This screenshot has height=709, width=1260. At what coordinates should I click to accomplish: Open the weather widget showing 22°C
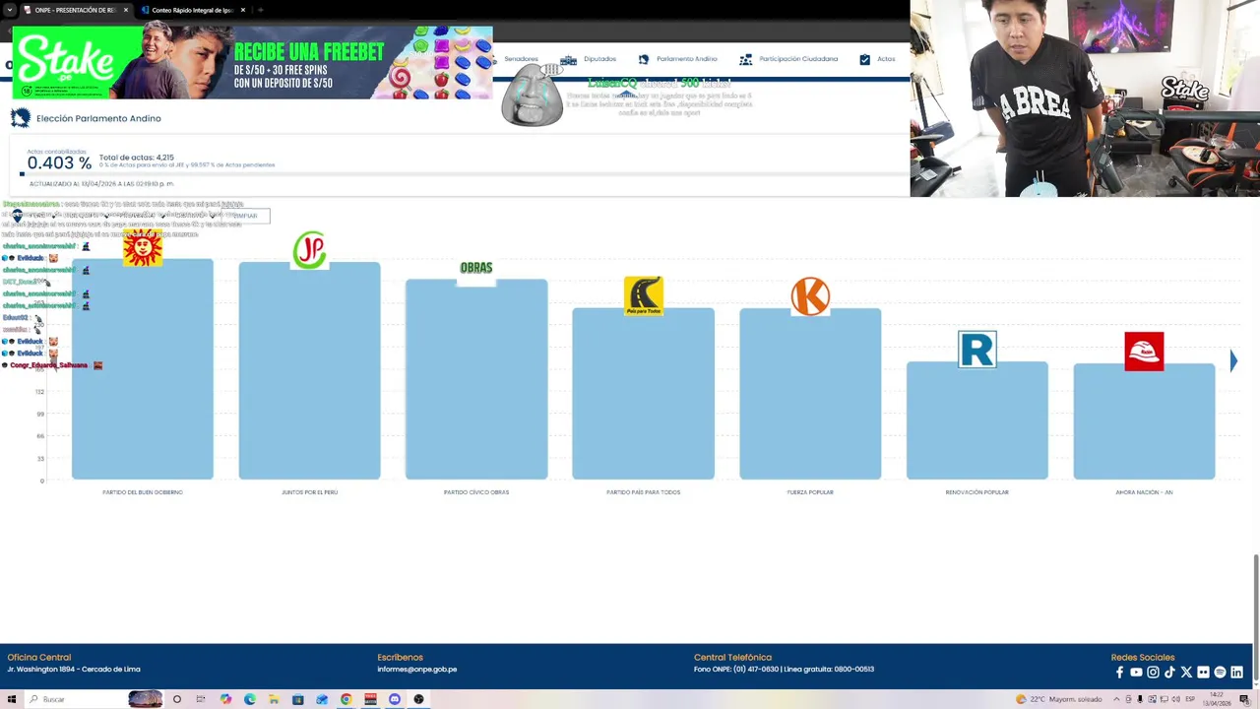(1058, 699)
